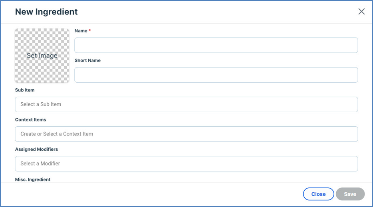The width and height of the screenshot is (373, 207).
Task: Focus the Short Name text field
Action: coord(216,75)
